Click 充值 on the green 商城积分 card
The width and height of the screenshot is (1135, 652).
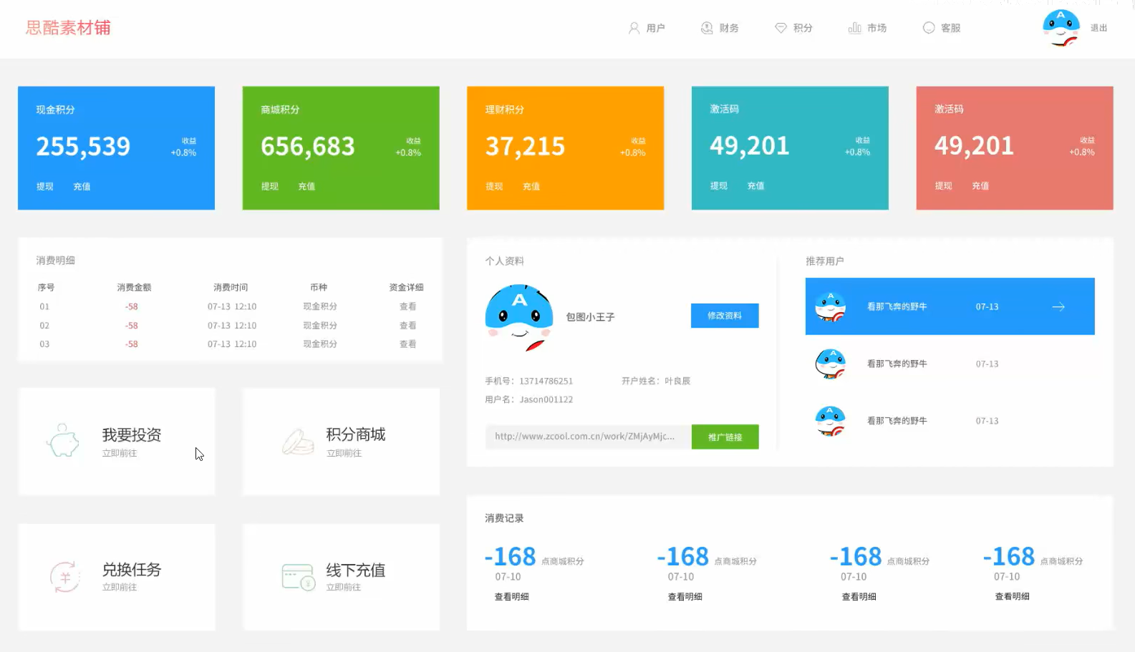306,187
